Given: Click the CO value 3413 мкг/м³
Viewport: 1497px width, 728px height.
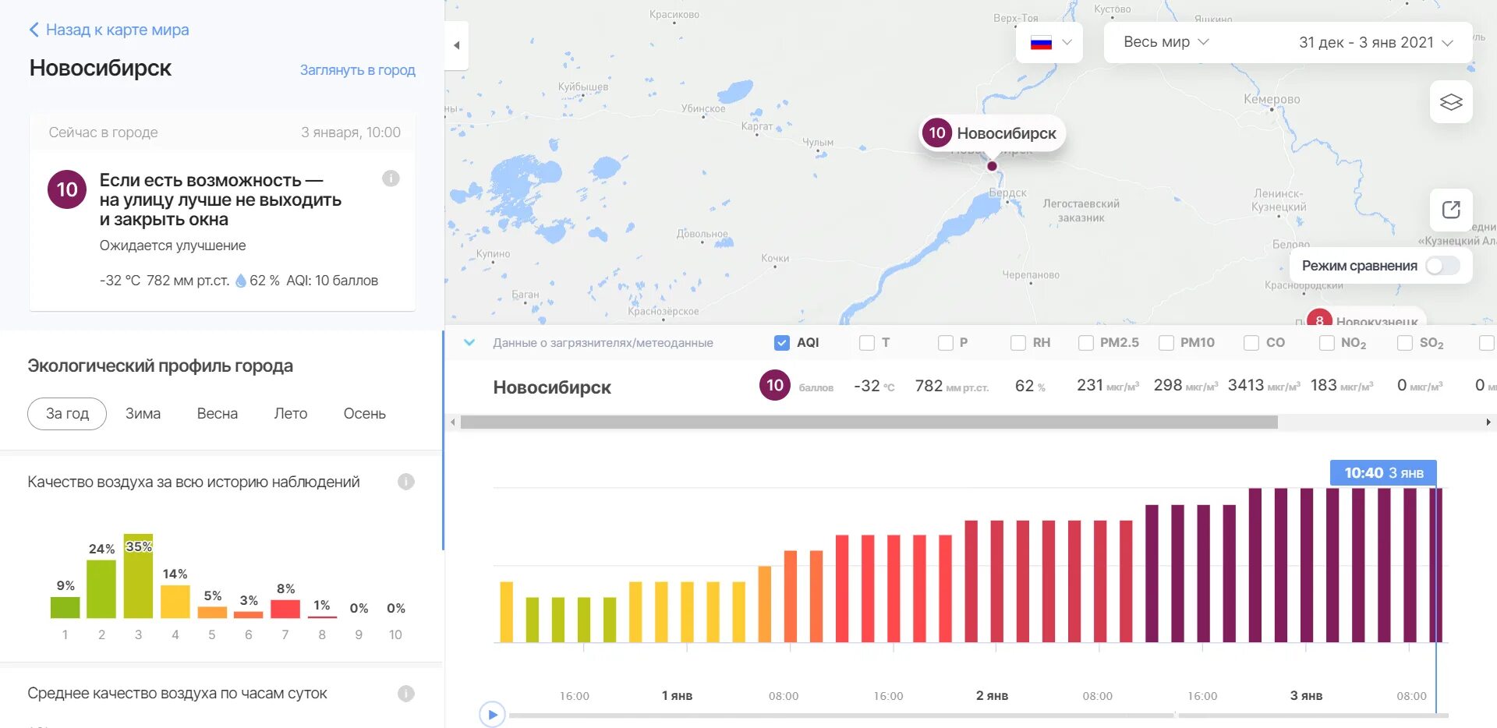Looking at the screenshot, I should pos(1263,386).
